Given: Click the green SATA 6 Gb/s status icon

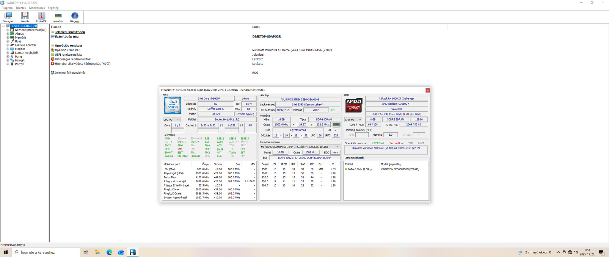Looking at the screenshot, I should click(346, 169).
